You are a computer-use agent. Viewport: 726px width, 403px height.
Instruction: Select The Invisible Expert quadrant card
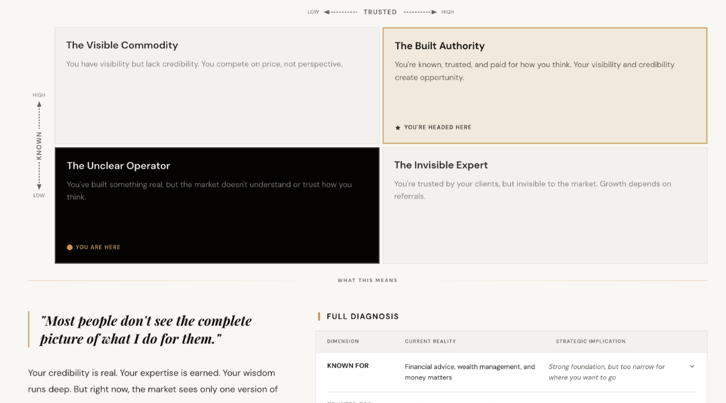point(545,206)
